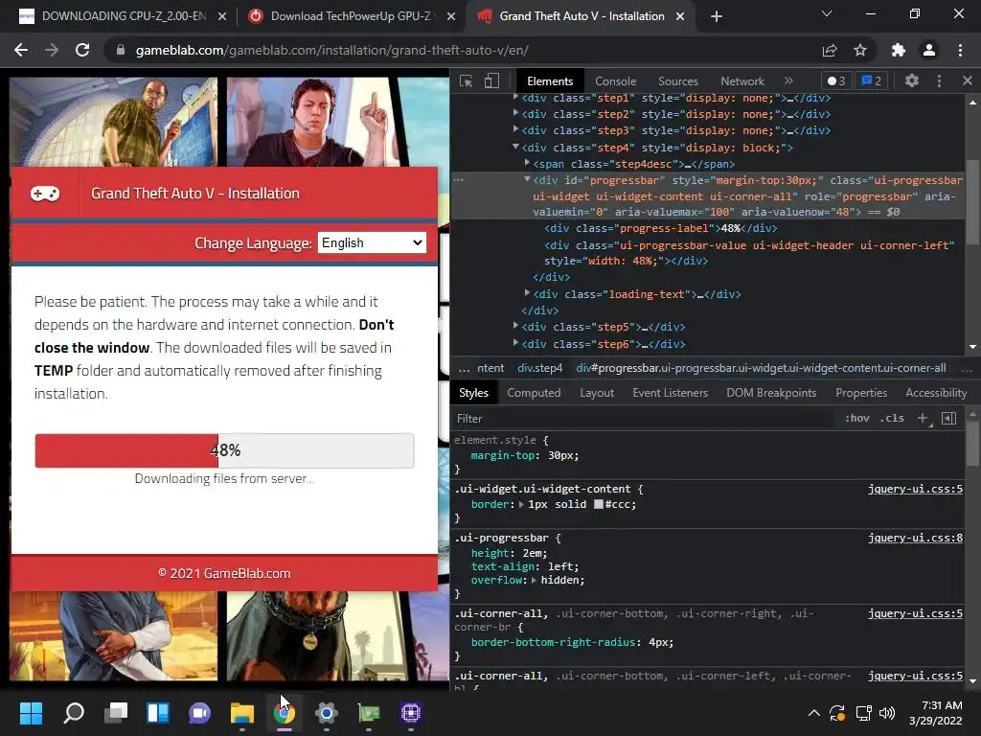Open the tab search chevron

(827, 13)
